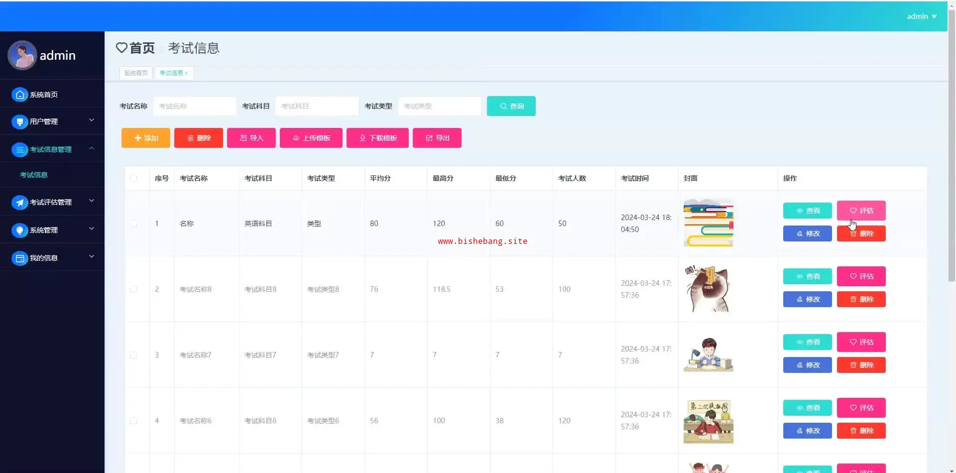956x473 pixels.
Task: Check the checkbox for row 考试名称8
Action: click(133, 289)
